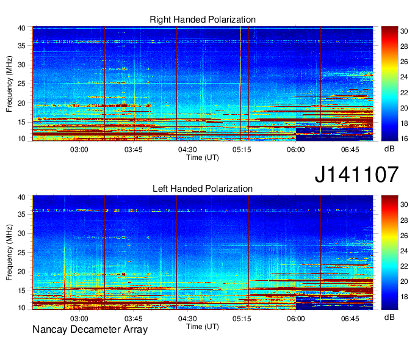This screenshot has height=337, width=415.
Task: Click 'Time (UT)' label under Right Handed plot
Action: pyautogui.click(x=203, y=158)
